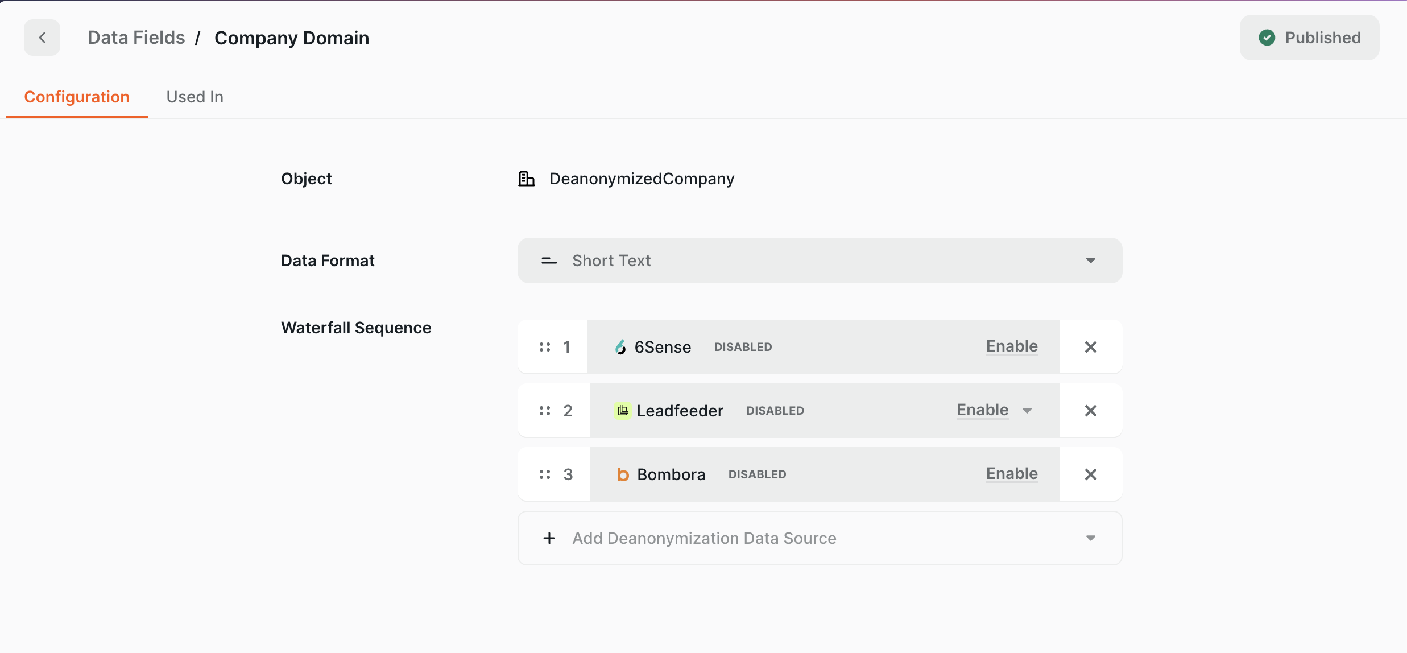Select the Configuration tab
This screenshot has width=1407, height=653.
77,97
